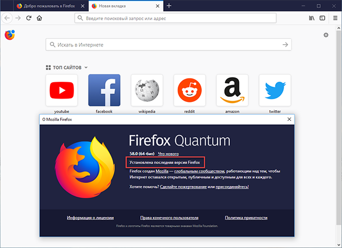Minimize the Firefox window
Image resolution: width=342 pixels, height=248 pixels.
point(303,6)
